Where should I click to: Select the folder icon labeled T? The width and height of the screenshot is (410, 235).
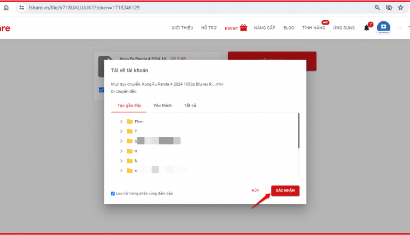click(x=130, y=131)
